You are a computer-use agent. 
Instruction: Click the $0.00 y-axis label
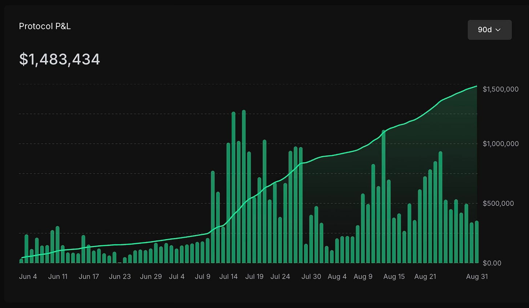[x=492, y=263]
